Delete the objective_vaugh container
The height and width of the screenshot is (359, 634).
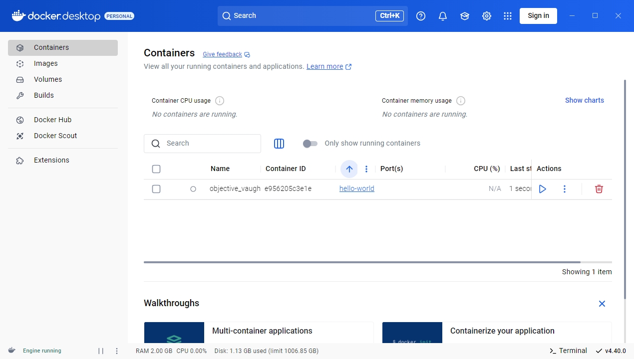599,189
